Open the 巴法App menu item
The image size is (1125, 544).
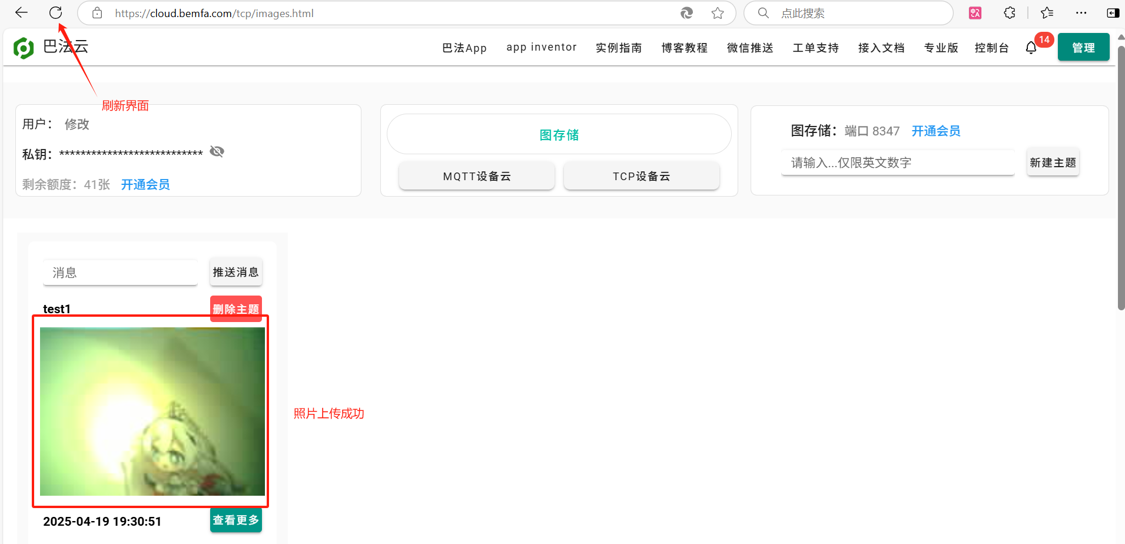(x=464, y=48)
